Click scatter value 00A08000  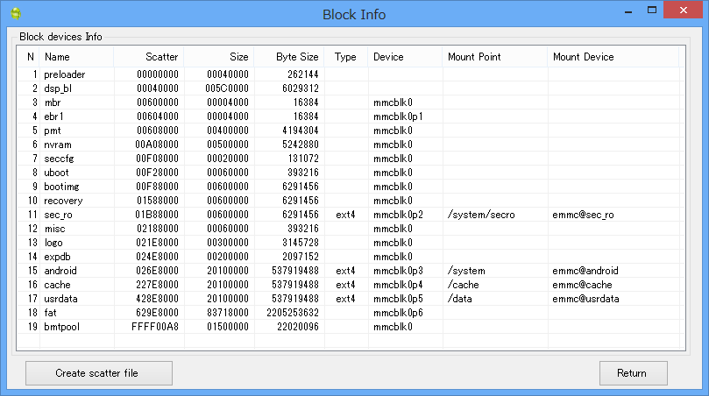coord(157,145)
